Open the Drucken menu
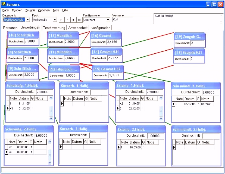This screenshot has width=225, height=174. (17, 10)
